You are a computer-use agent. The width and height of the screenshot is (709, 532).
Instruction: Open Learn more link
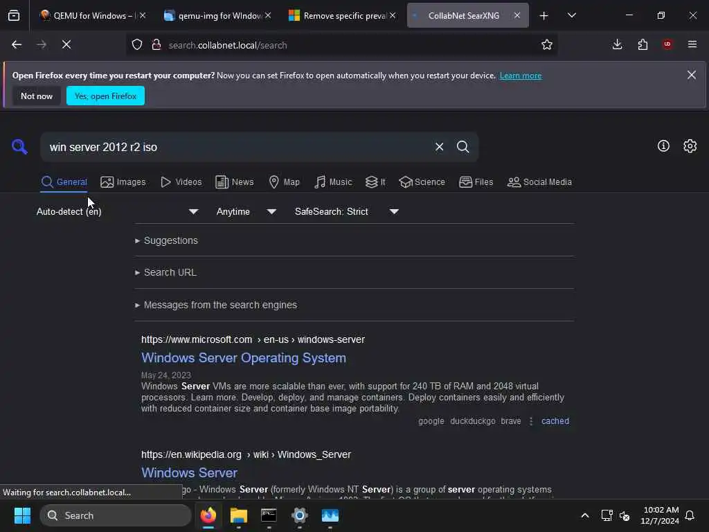521,76
